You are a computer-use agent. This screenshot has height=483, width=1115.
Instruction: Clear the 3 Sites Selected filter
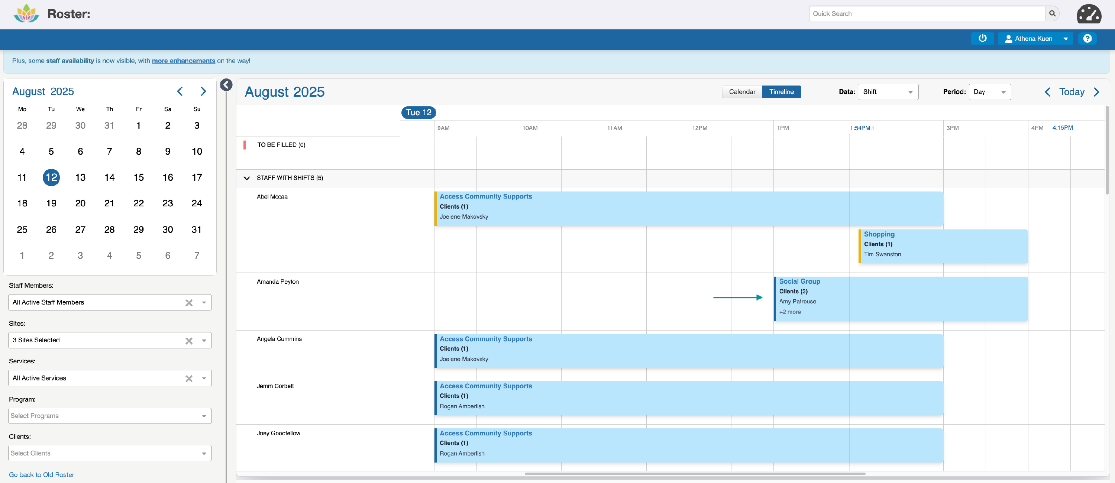point(189,341)
